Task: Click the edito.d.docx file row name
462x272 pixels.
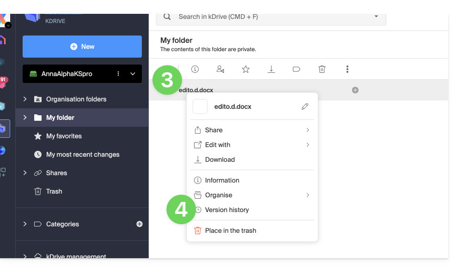Action: tap(196, 90)
